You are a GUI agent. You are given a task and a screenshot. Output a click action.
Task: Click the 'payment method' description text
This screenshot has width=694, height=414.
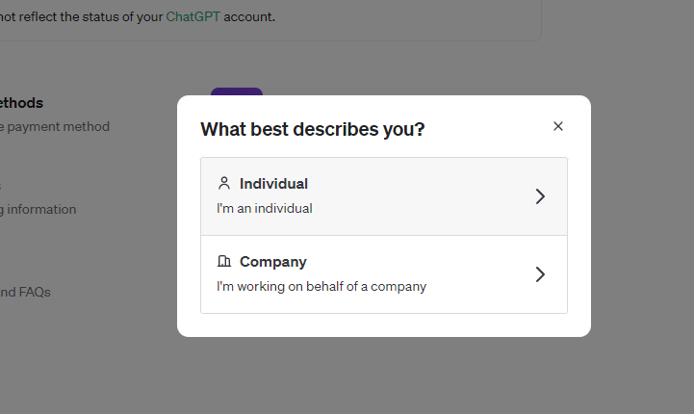56,126
